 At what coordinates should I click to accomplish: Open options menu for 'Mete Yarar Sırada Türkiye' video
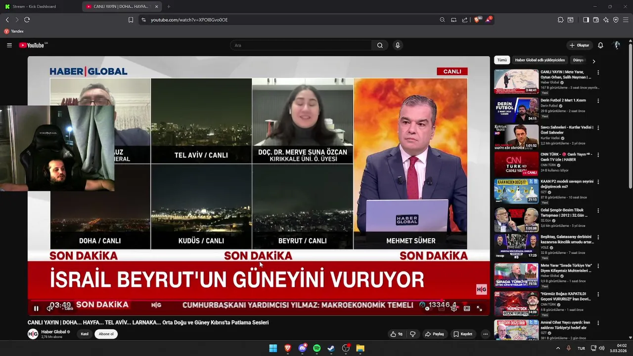598,266
